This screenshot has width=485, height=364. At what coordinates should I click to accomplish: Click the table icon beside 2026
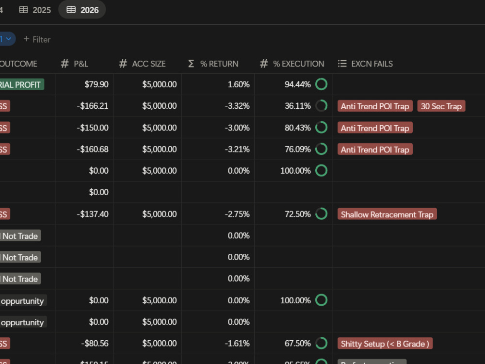pyautogui.click(x=71, y=10)
